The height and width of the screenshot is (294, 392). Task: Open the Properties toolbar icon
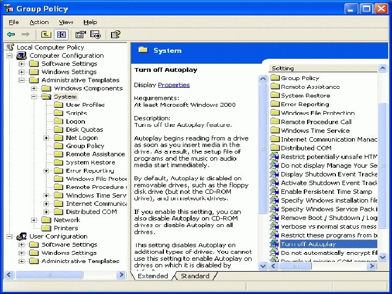click(80, 34)
